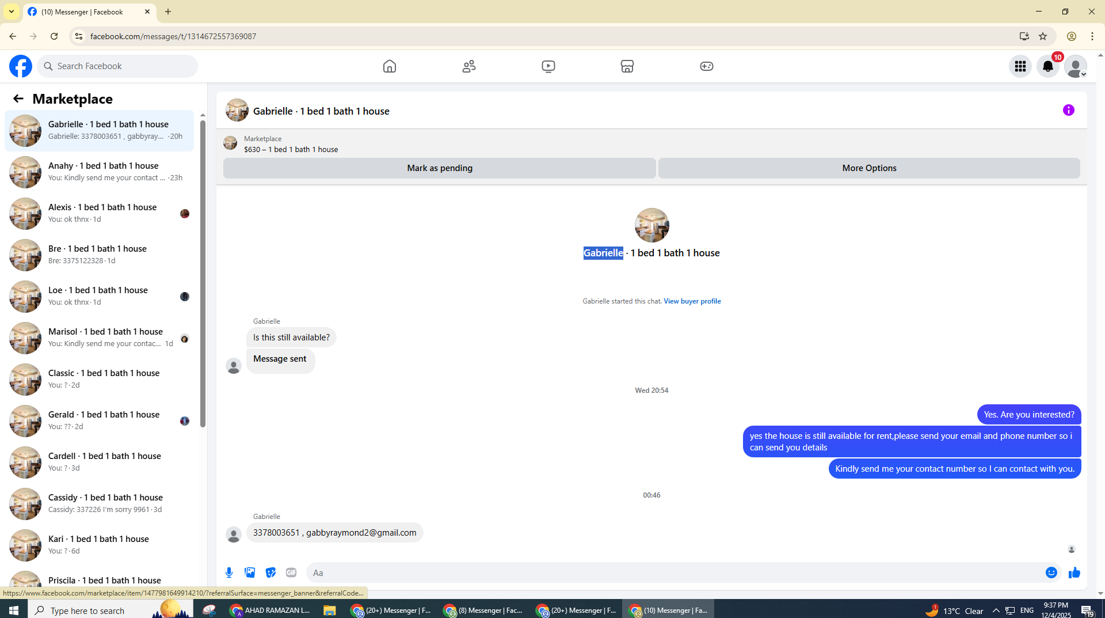Image resolution: width=1105 pixels, height=618 pixels.
Task: Open Windows Start menu
Action: [14, 610]
